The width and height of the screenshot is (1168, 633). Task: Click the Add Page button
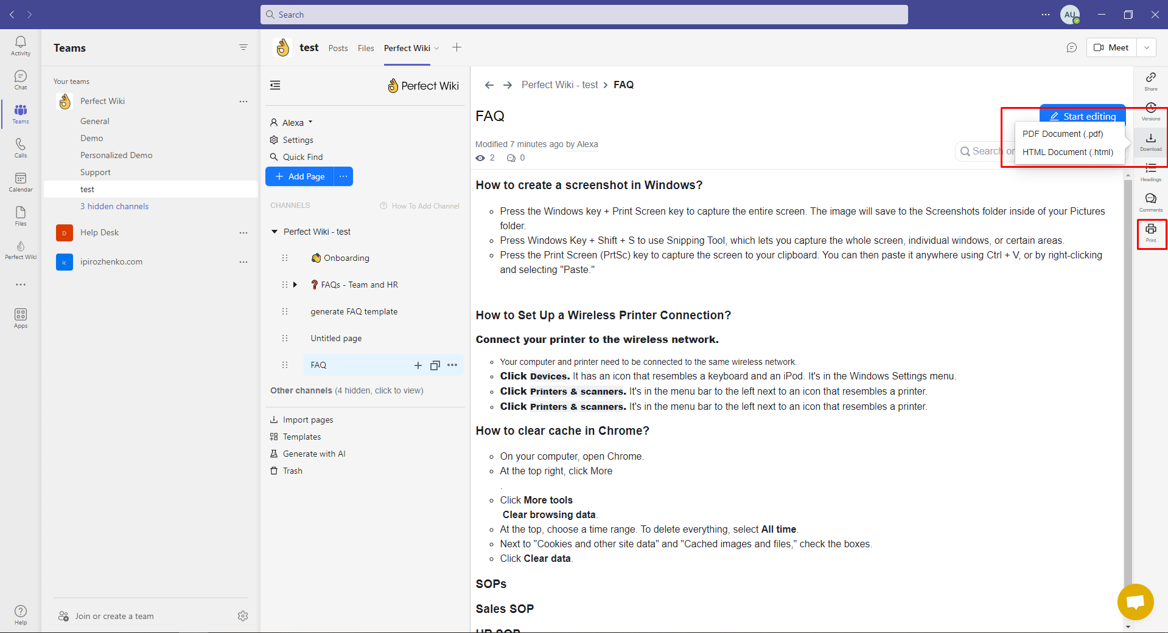[x=299, y=176]
